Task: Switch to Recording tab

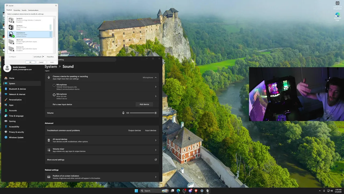Action: (x=17, y=10)
